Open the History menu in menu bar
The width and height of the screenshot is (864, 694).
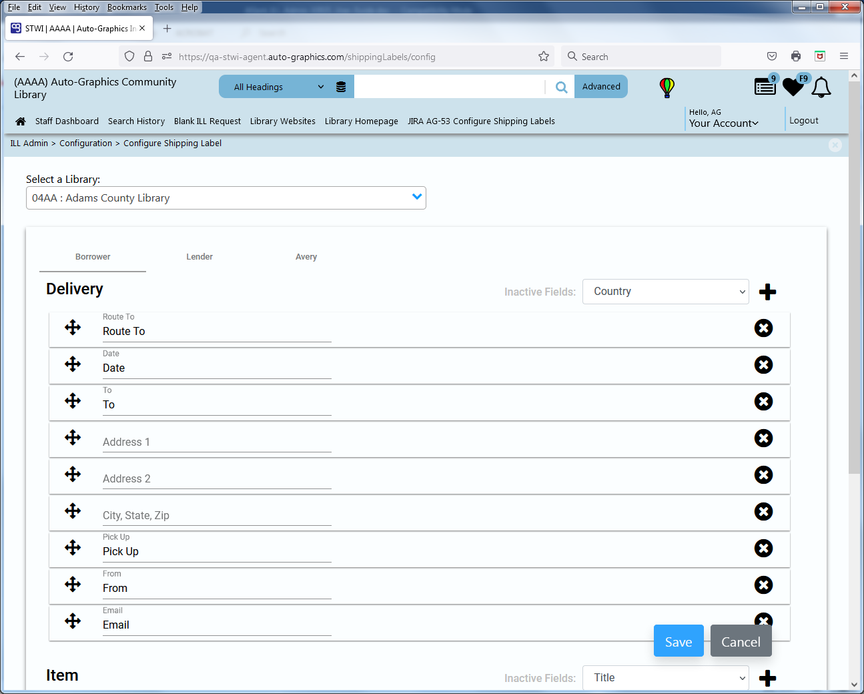point(87,7)
